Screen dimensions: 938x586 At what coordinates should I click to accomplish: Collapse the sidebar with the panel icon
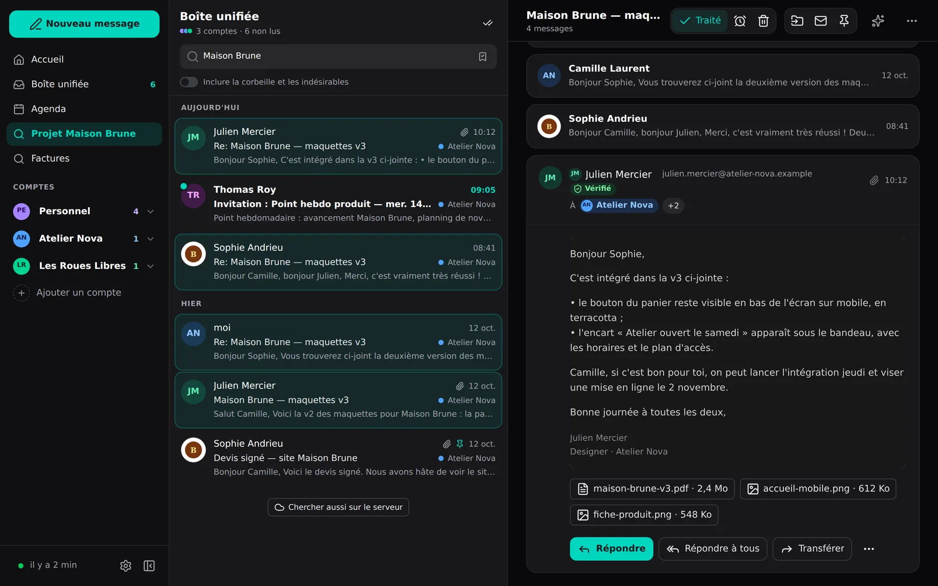pos(149,566)
